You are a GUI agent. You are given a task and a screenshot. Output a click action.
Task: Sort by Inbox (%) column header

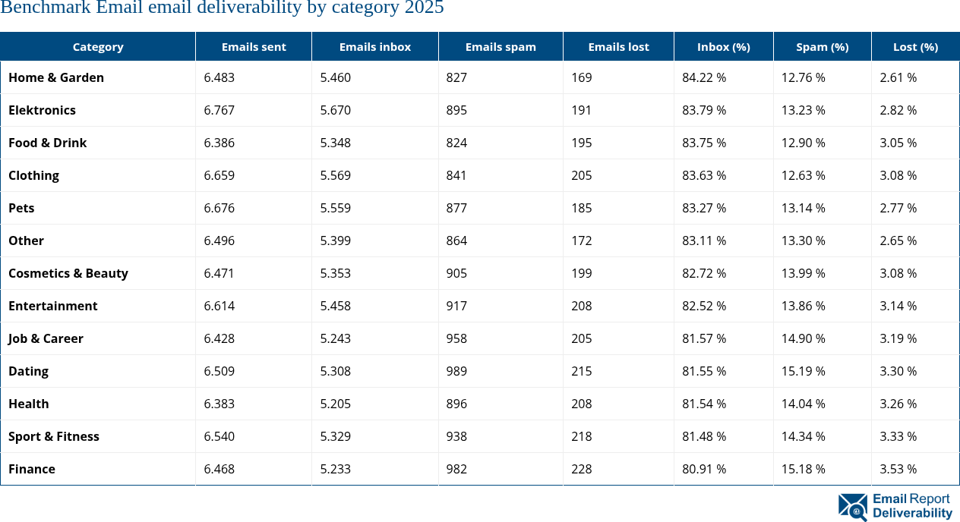(723, 47)
